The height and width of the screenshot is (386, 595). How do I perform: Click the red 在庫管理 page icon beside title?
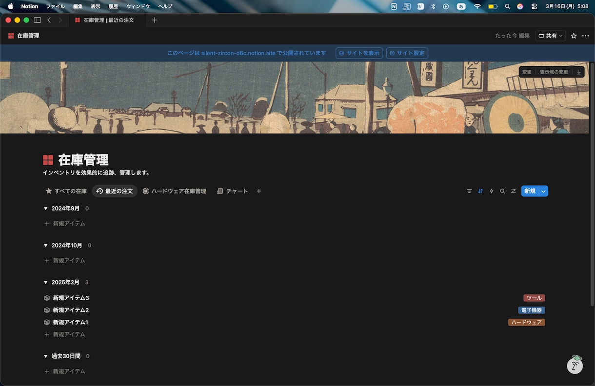48,160
